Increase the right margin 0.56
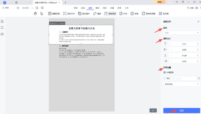Image resolution: width=201 pixels, height=114 pixels. click(x=197, y=61)
